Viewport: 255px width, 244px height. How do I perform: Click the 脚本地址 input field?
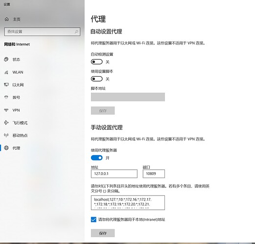pos(128,97)
